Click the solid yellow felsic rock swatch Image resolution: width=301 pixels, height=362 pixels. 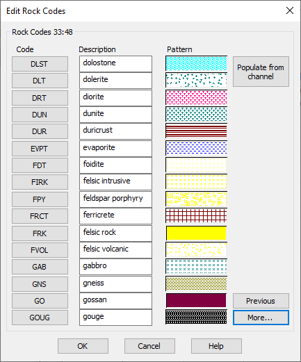pos(196,233)
